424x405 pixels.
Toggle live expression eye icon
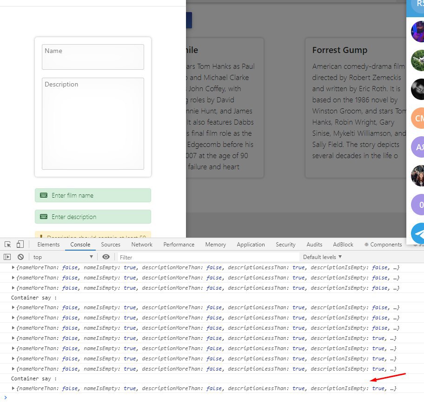[106, 257]
